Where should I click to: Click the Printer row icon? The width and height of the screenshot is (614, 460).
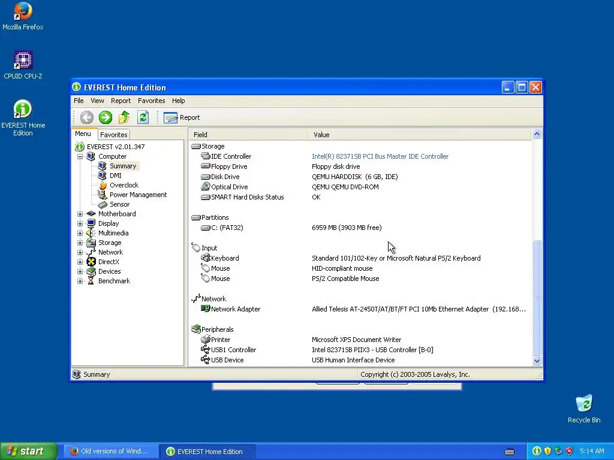206,340
